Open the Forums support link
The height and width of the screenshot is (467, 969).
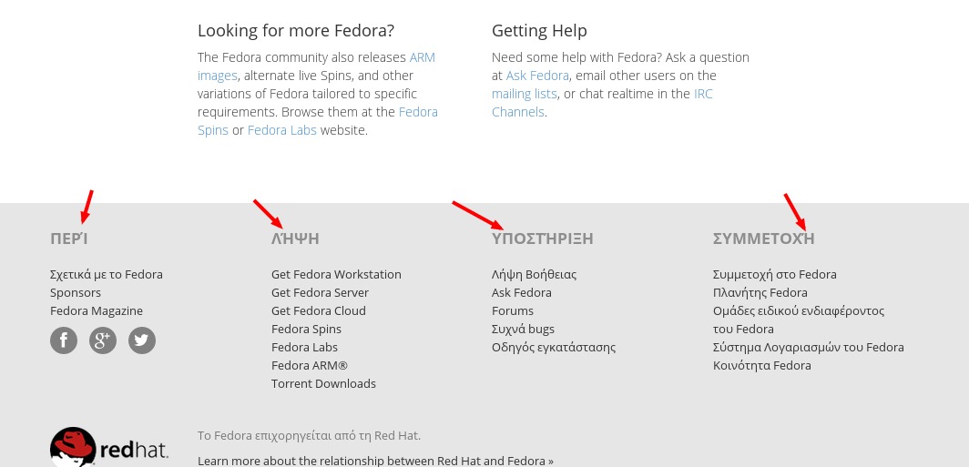tap(513, 310)
